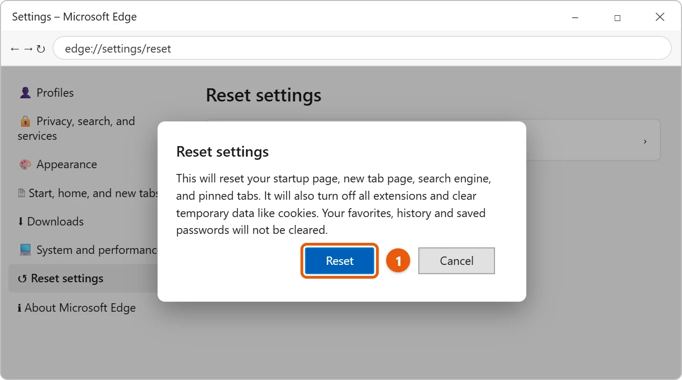682x380 pixels.
Task: Select the page icon beside Start, home
Action: pos(22,193)
